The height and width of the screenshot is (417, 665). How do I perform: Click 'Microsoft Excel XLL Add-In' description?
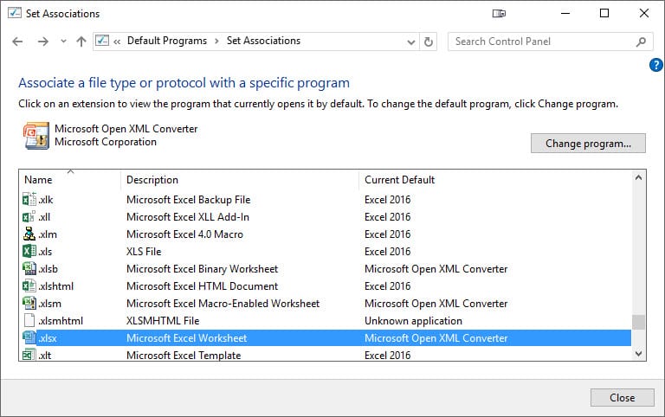tap(188, 217)
